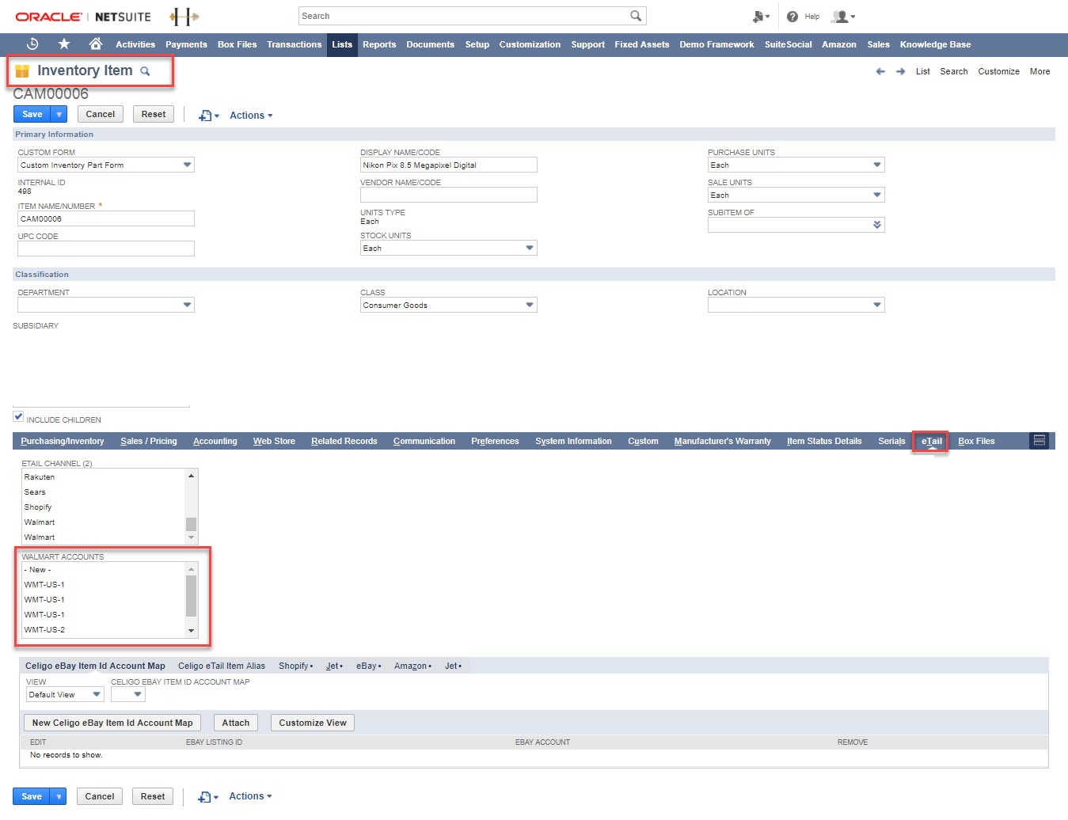
Task: Open the Celigo eTail Item Alias subtab
Action: coord(222,666)
